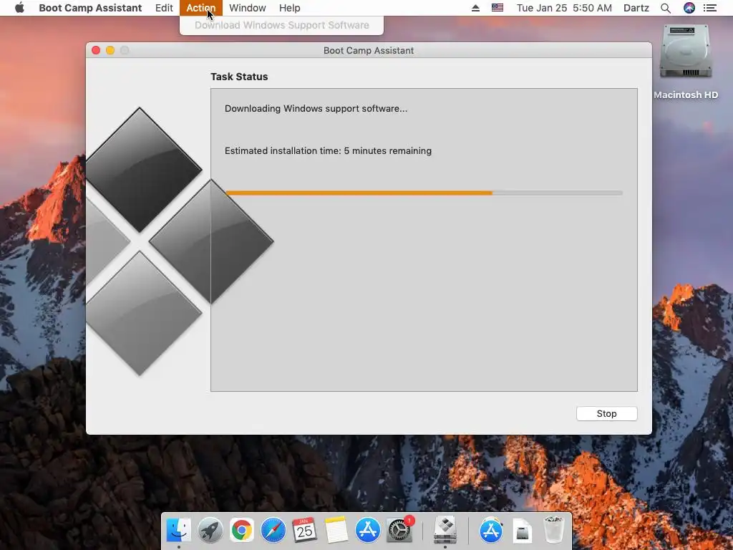Image resolution: width=733 pixels, height=550 pixels.
Task: Click the Boot Camp Assistant title bar
Action: pos(369,50)
